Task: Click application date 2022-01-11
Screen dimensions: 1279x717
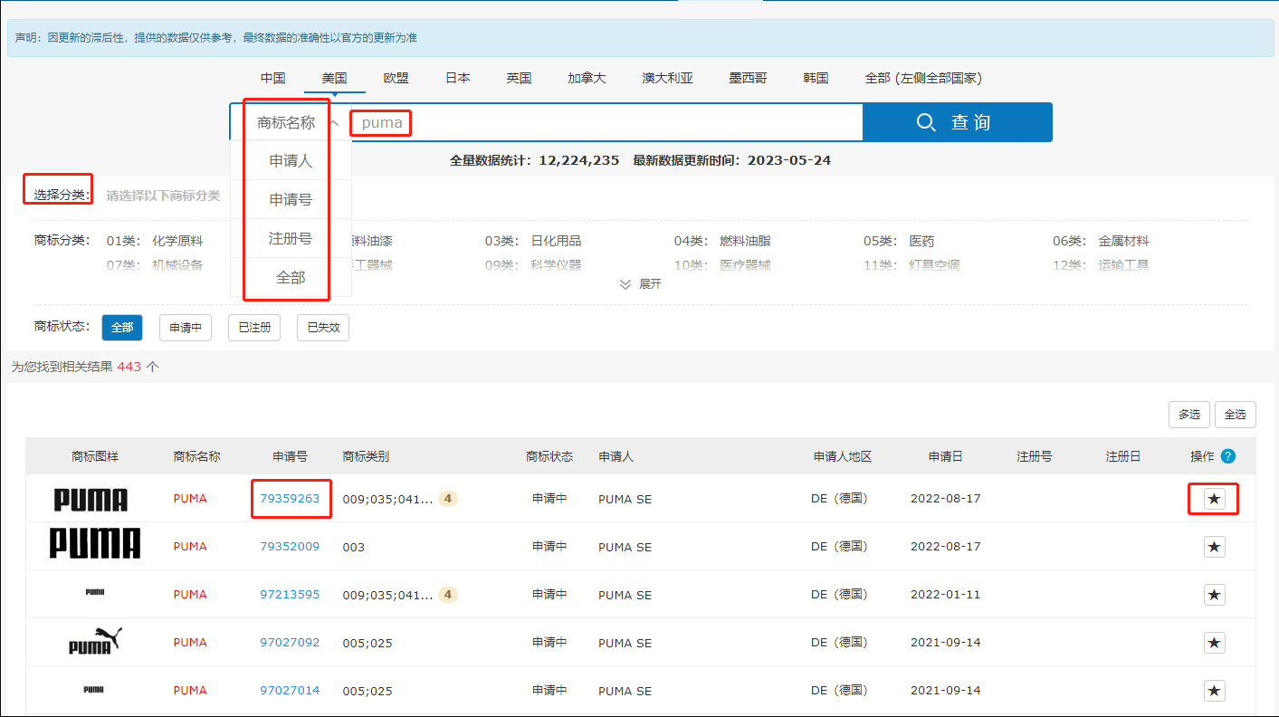Action: [945, 595]
